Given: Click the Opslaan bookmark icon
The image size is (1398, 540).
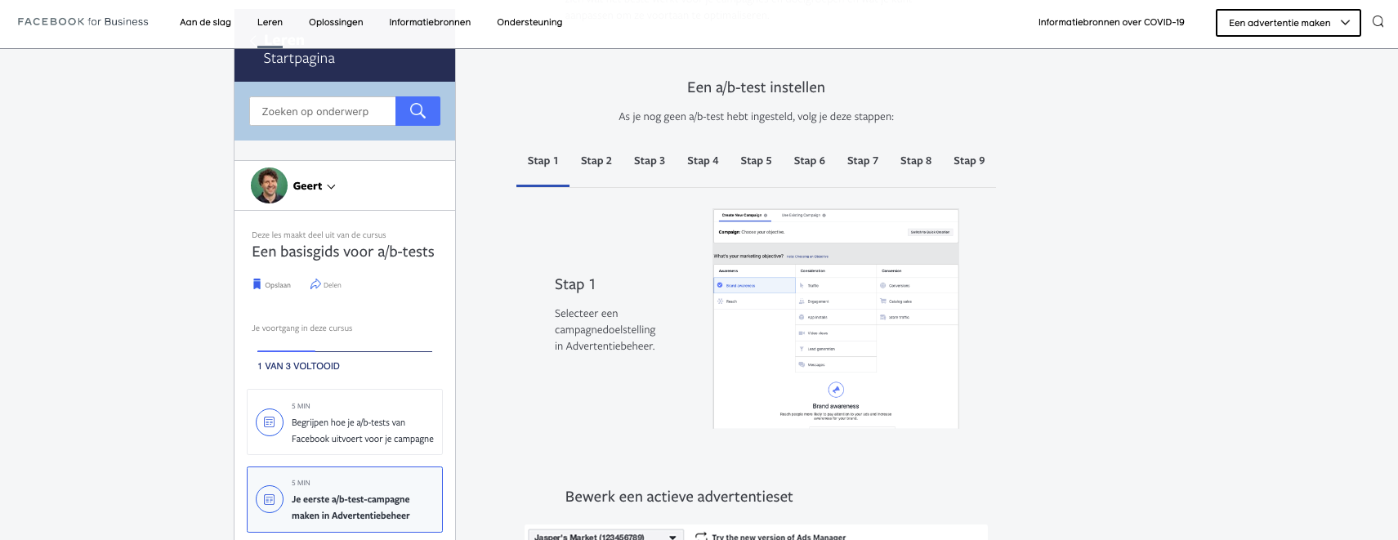Looking at the screenshot, I should pyautogui.click(x=257, y=284).
